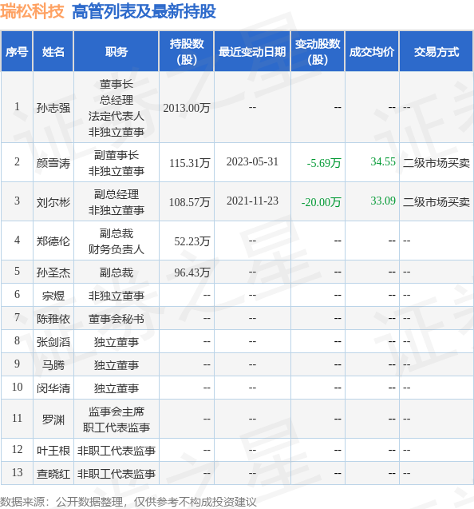The image size is (474, 509).
Task: Click 二级市场买卖 in 颜雪涛's row
Action: [x=436, y=163]
